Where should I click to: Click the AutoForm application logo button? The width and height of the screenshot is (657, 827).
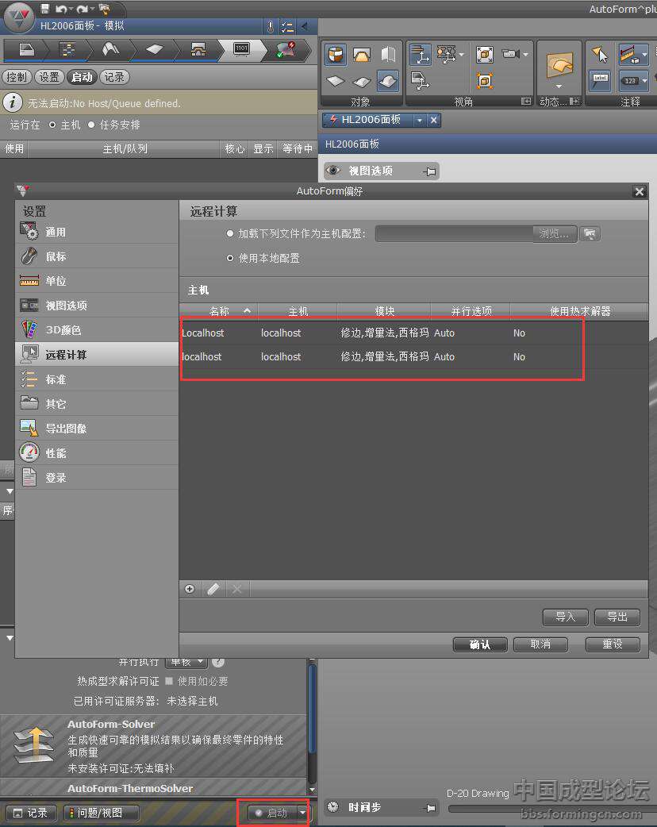click(x=19, y=17)
